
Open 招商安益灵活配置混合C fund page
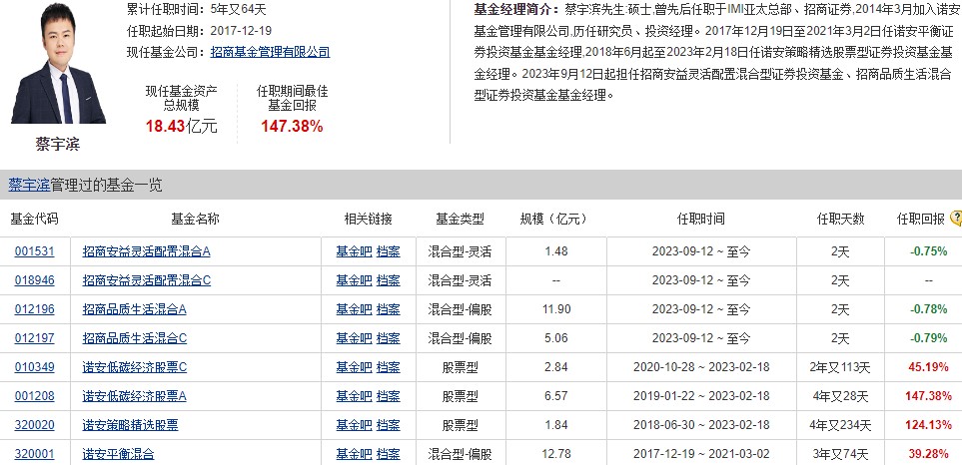tap(147, 280)
